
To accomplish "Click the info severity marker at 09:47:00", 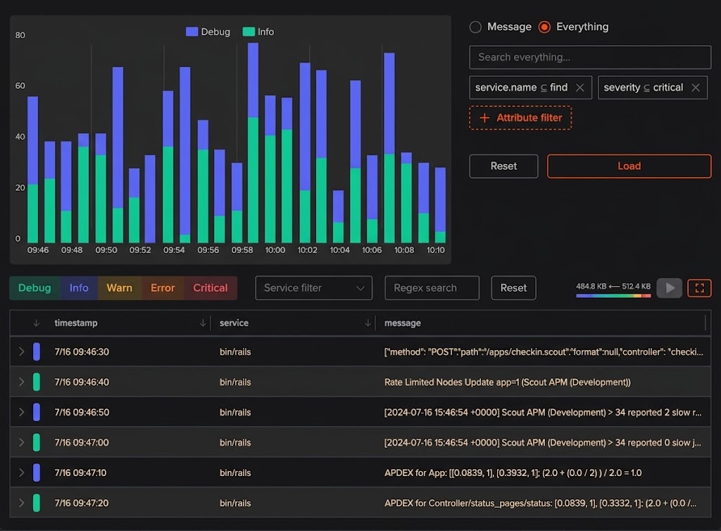I will pos(37,442).
